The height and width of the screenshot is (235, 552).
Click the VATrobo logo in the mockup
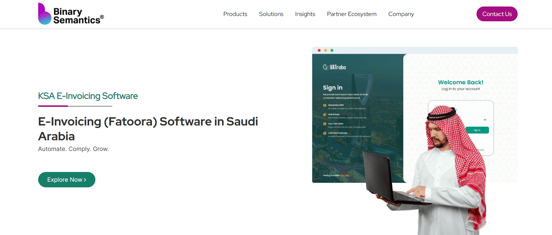[334, 67]
